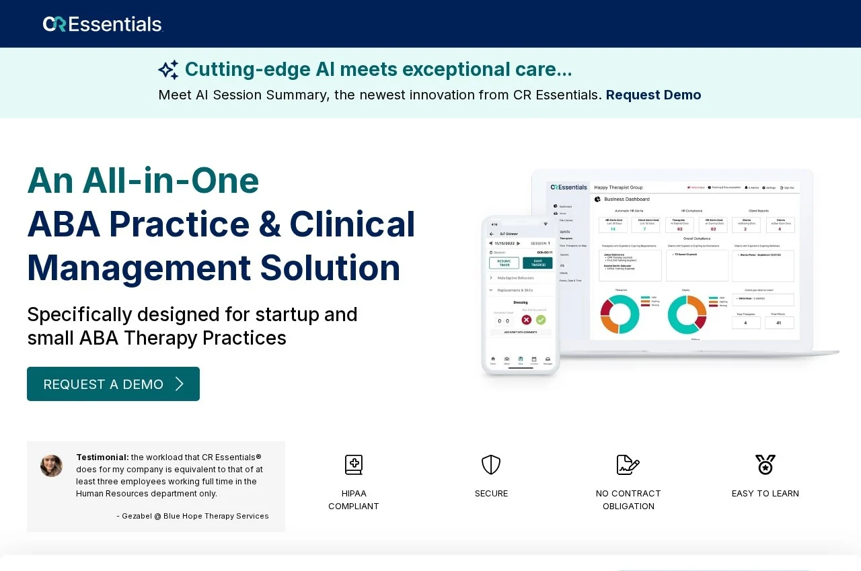Click the "SECURE" label text
861x571 pixels.
pyautogui.click(x=491, y=494)
